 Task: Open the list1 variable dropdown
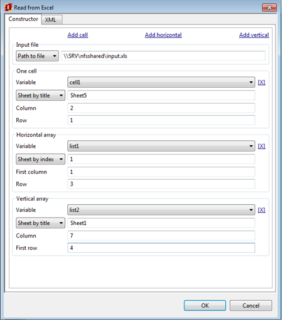(x=161, y=146)
